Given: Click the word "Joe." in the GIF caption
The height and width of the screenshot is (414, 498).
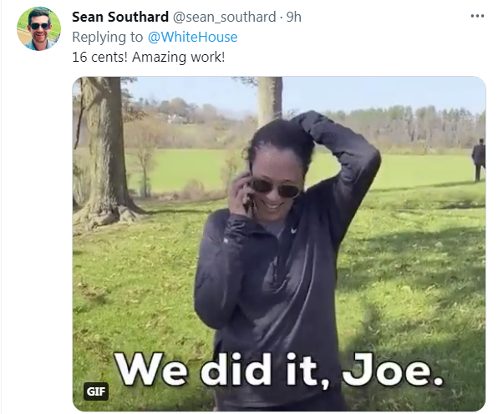Looking at the screenshot, I should coord(393,369).
